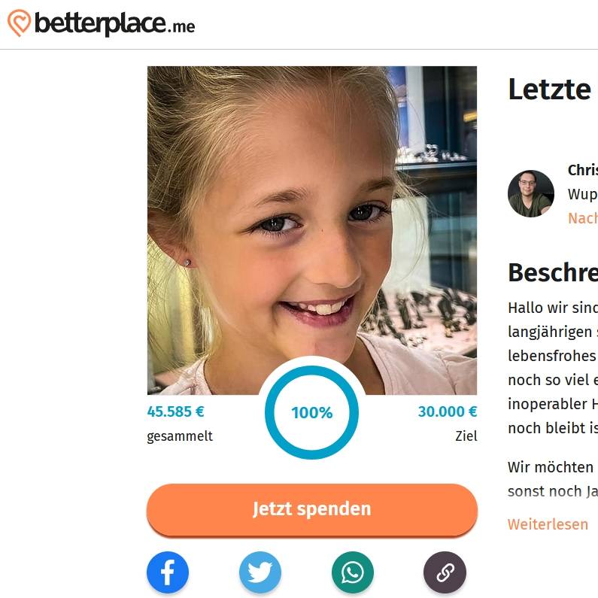Share the campaign through WhatsApp
598x598 pixels.
point(353,572)
